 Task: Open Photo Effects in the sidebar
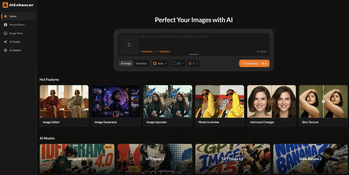tap(18, 25)
